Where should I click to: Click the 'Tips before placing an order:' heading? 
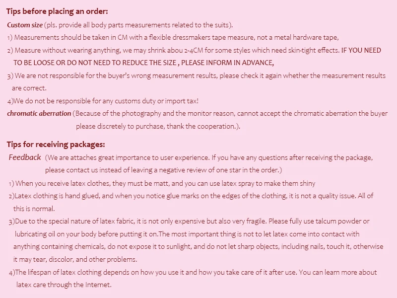pos(57,11)
